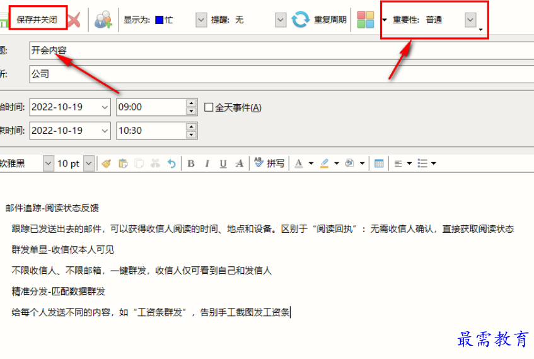Open the start date 2022-10-19 dropdown
This screenshot has width=534, height=359.
[x=105, y=107]
